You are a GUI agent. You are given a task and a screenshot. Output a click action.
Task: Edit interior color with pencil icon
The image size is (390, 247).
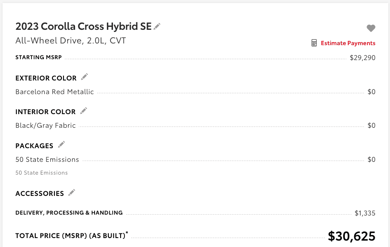tap(84, 111)
